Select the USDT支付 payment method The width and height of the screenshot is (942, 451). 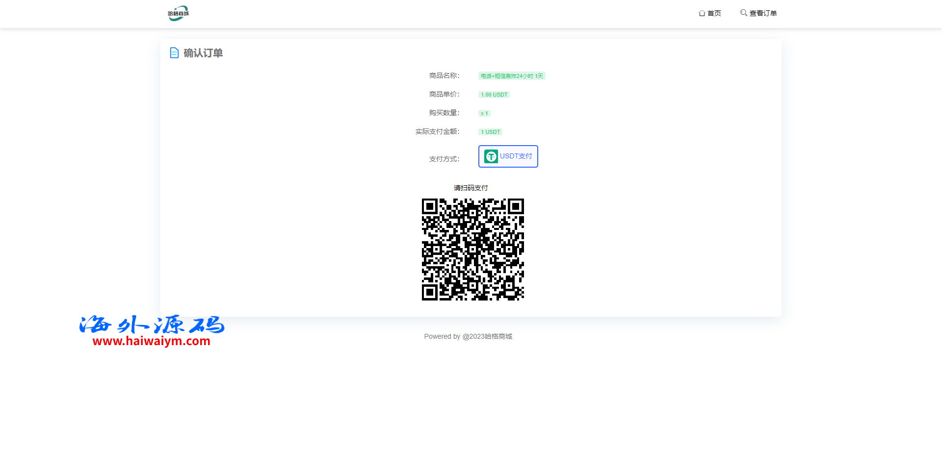point(508,156)
